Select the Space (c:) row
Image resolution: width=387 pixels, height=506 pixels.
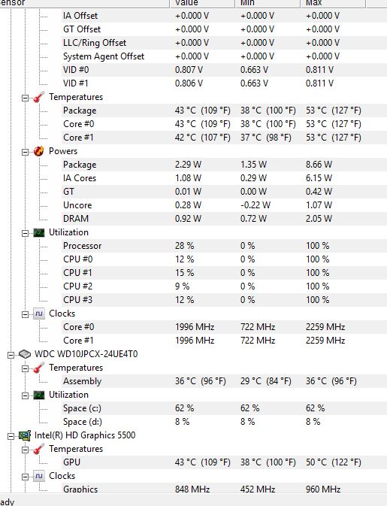(194, 408)
